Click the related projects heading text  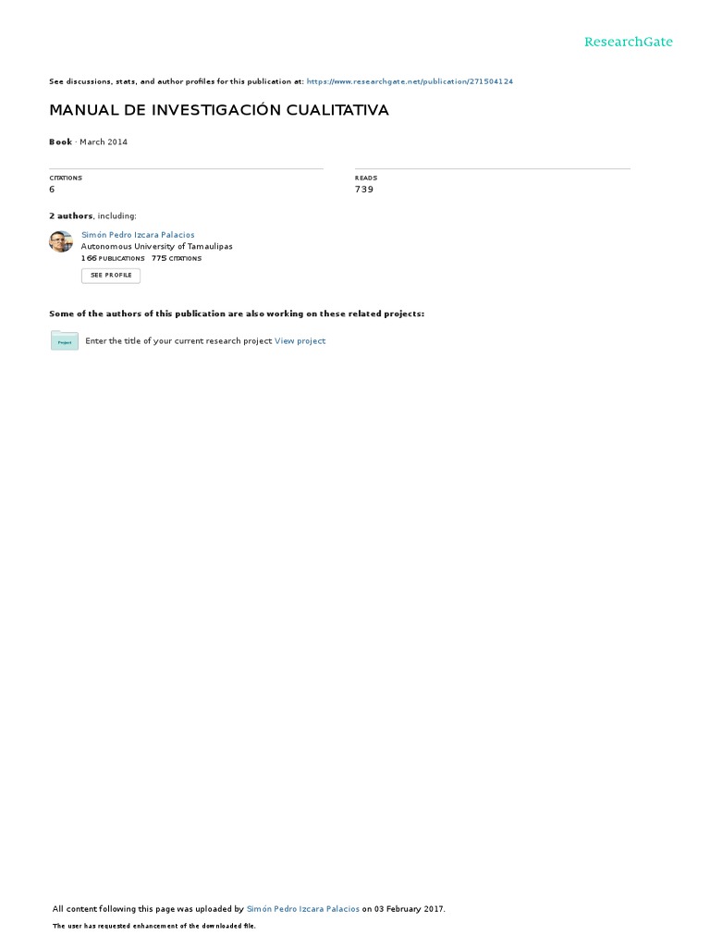(x=237, y=314)
